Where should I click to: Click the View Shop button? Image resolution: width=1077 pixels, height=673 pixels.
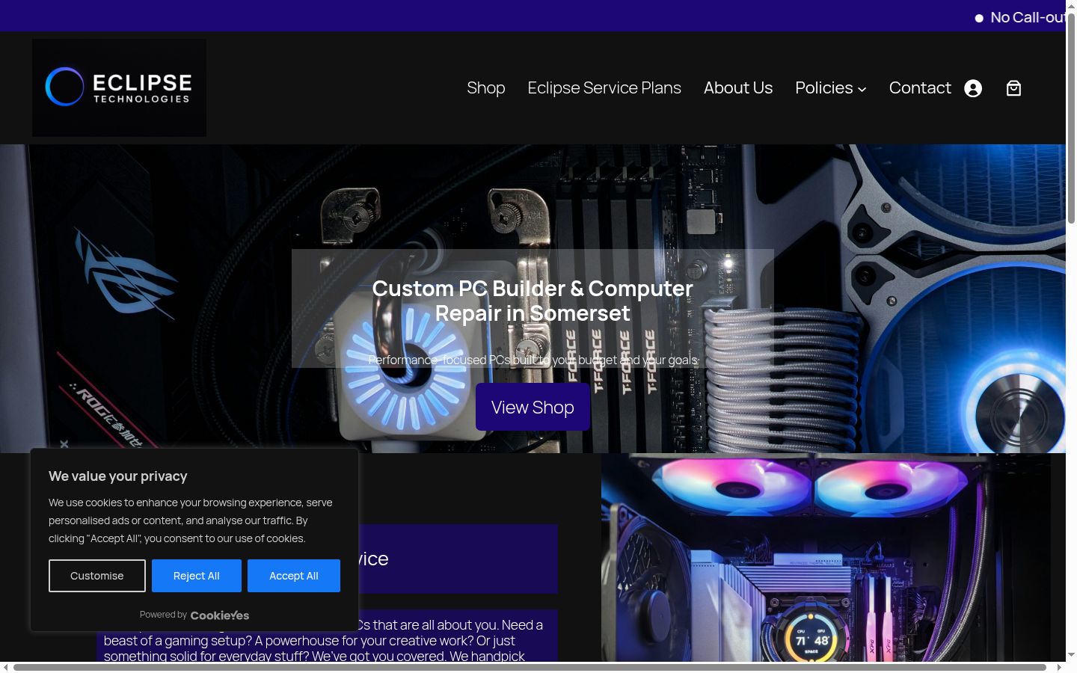tap(533, 407)
